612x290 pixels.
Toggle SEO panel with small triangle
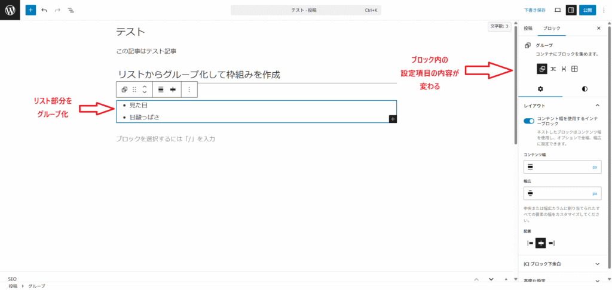[506, 279]
